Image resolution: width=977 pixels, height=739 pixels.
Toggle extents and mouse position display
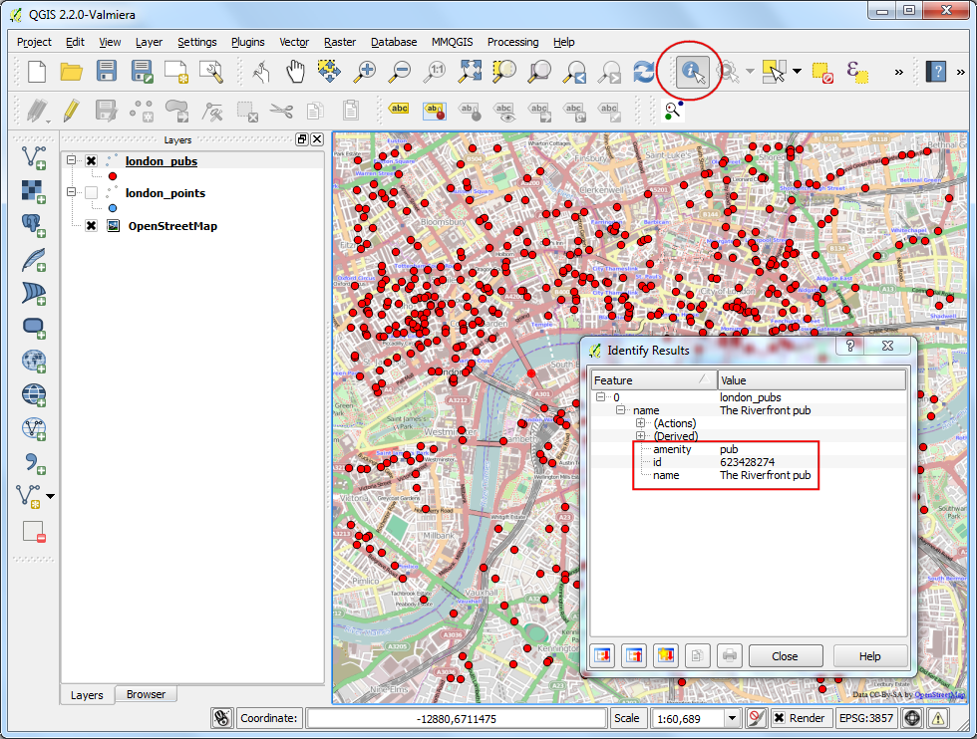point(221,718)
